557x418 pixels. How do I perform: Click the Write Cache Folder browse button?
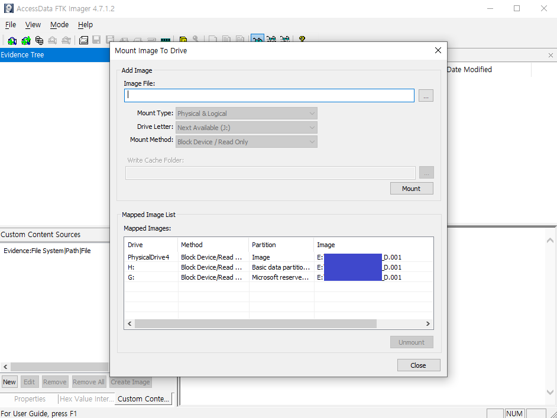(x=426, y=173)
